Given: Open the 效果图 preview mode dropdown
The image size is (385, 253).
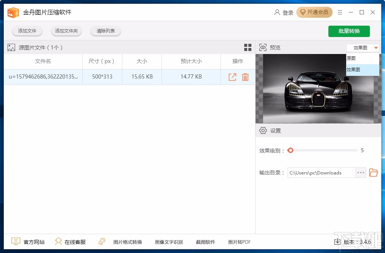Looking at the screenshot, I should coord(362,48).
